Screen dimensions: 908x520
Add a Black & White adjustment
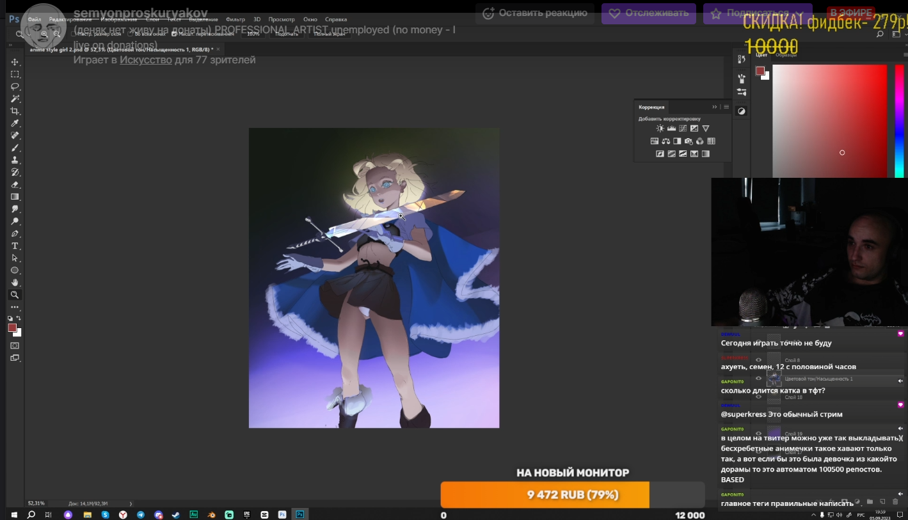(x=677, y=141)
